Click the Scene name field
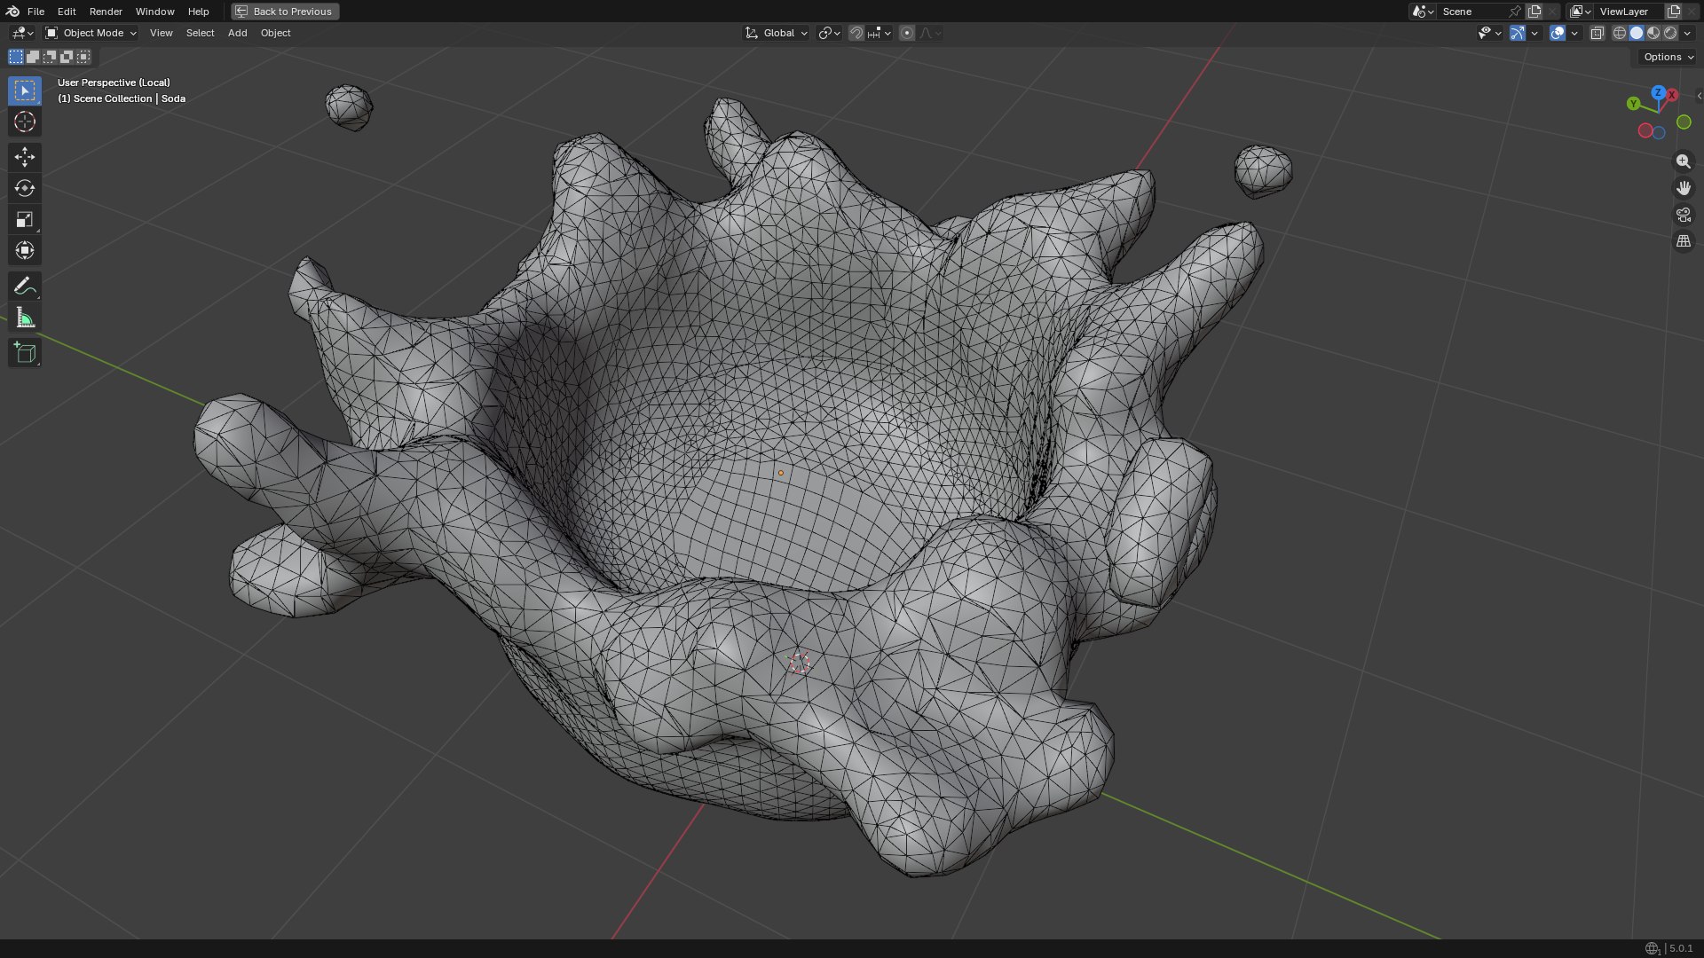 click(1471, 12)
